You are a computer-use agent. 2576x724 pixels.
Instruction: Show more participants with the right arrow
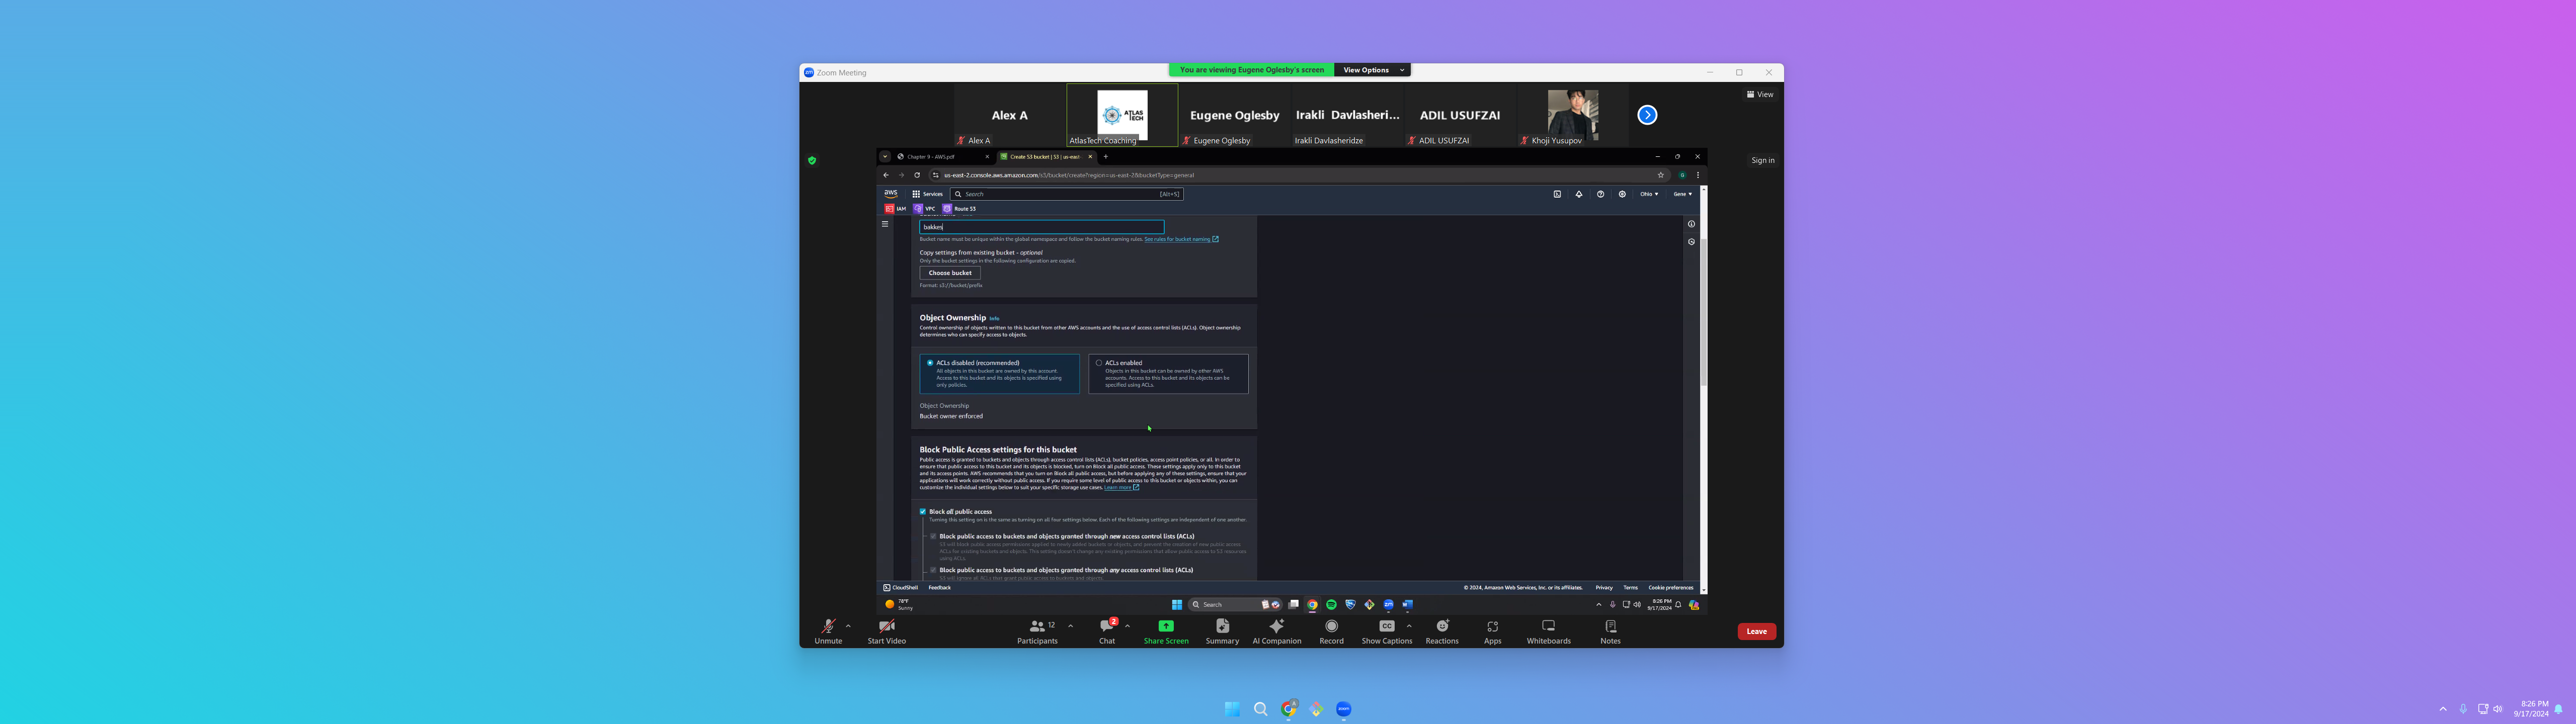coord(1647,115)
